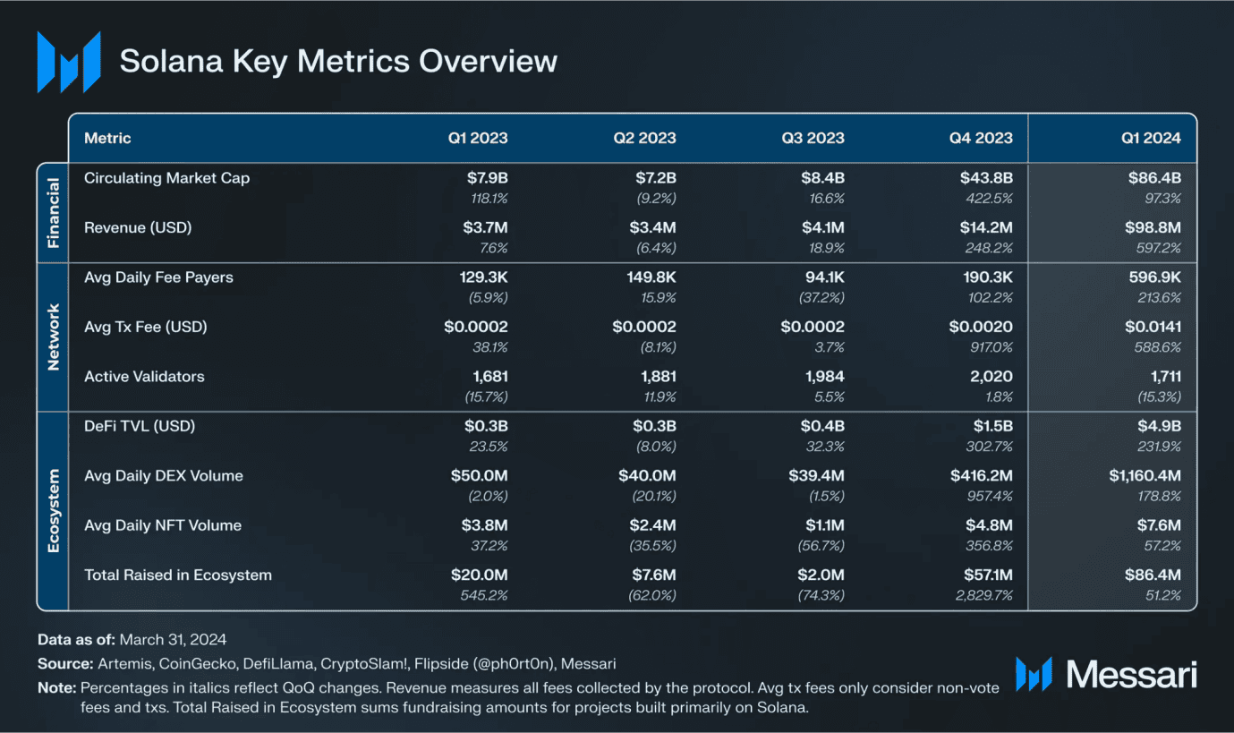Viewport: 1234px width, 733px height.
Task: Select the Ecosystem section label
Action: pos(53,510)
